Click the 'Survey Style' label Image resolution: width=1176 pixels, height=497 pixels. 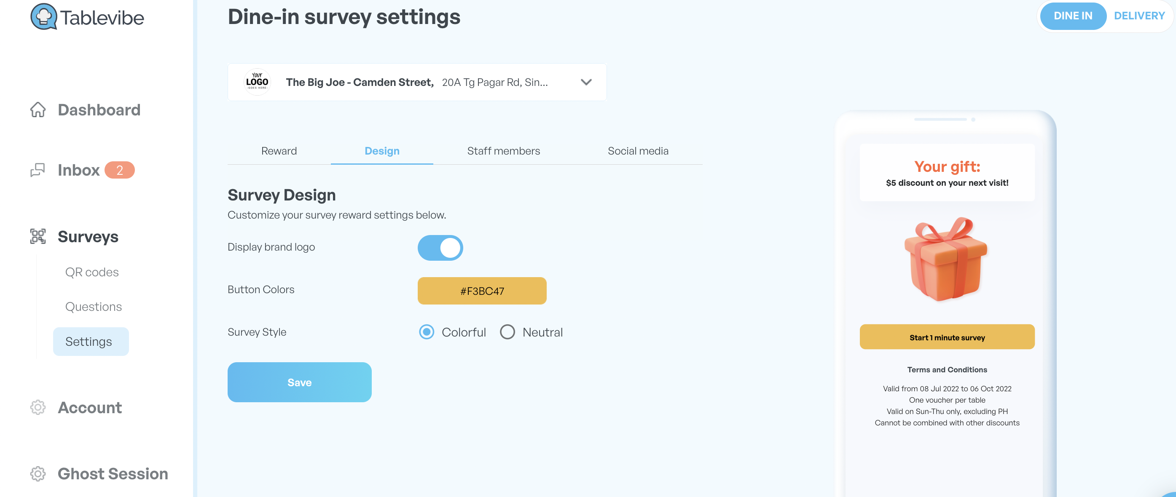pos(257,332)
